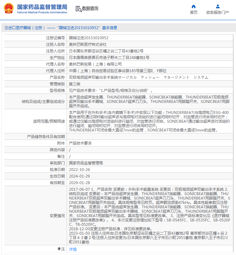Viewport: 236px width, 255px height.
Task: Select product name 双极高频超声双输出手术系统 value
Action: 139,77
